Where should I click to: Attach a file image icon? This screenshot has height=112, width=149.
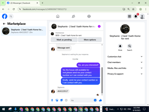click(57, 100)
